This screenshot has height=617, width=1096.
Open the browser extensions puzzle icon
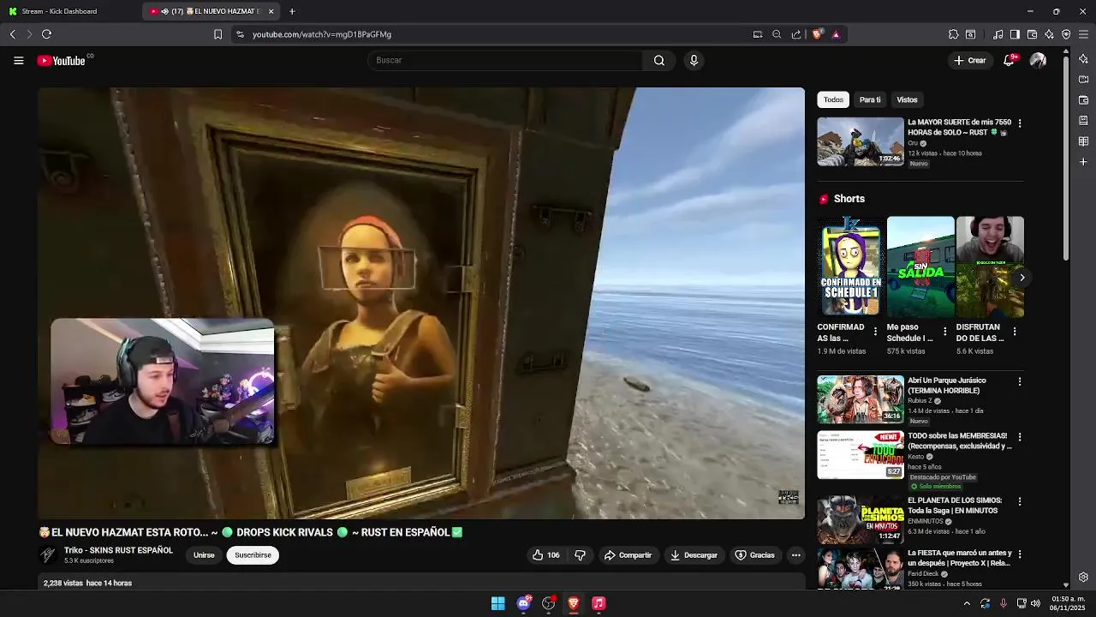953,34
